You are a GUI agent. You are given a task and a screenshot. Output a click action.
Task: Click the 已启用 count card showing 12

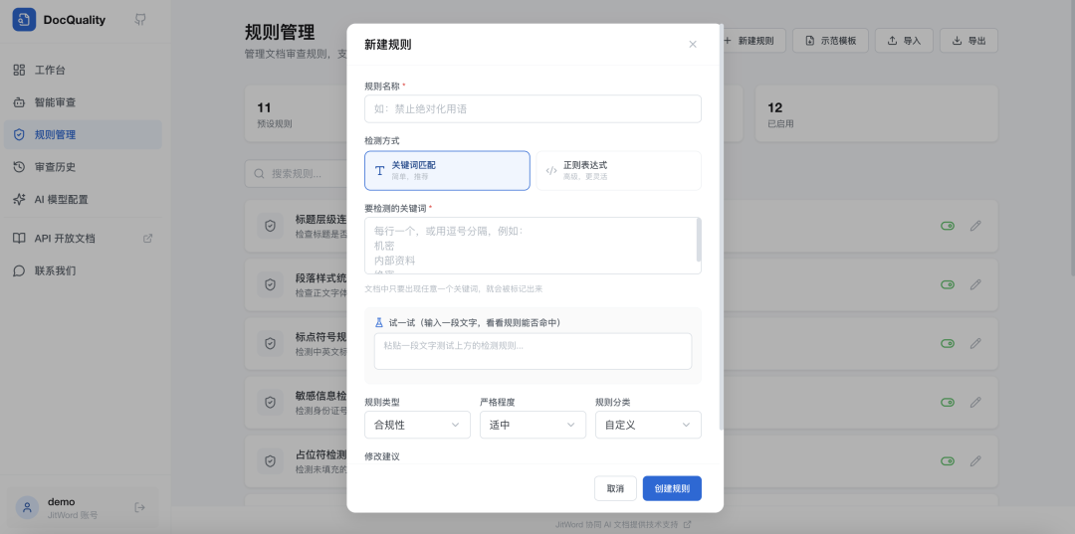877,113
